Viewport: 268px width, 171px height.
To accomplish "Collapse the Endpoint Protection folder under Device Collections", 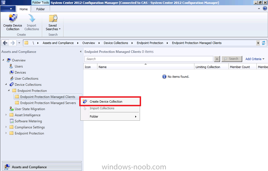I will click(9, 90).
